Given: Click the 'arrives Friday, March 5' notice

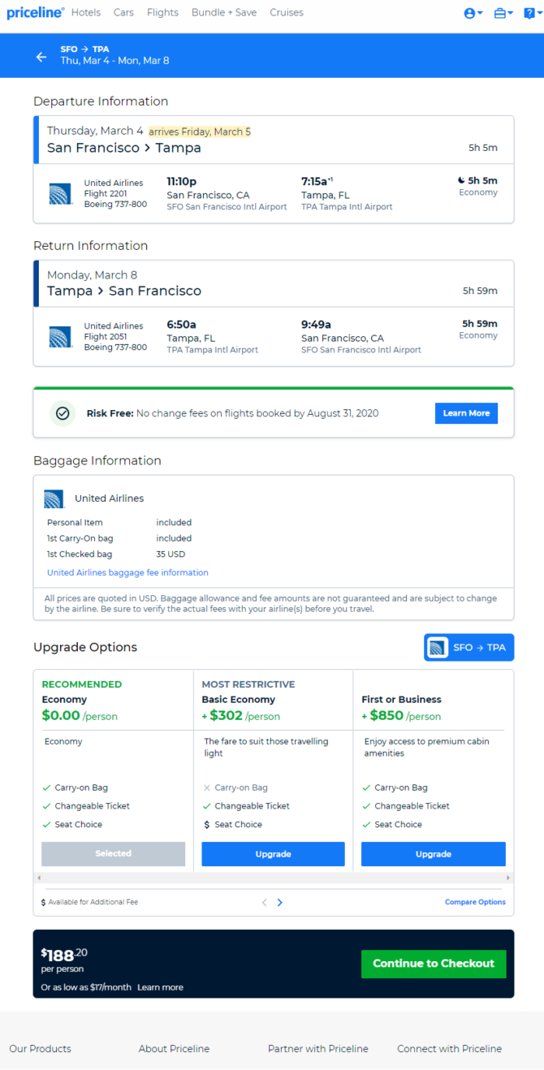Looking at the screenshot, I should (x=200, y=132).
